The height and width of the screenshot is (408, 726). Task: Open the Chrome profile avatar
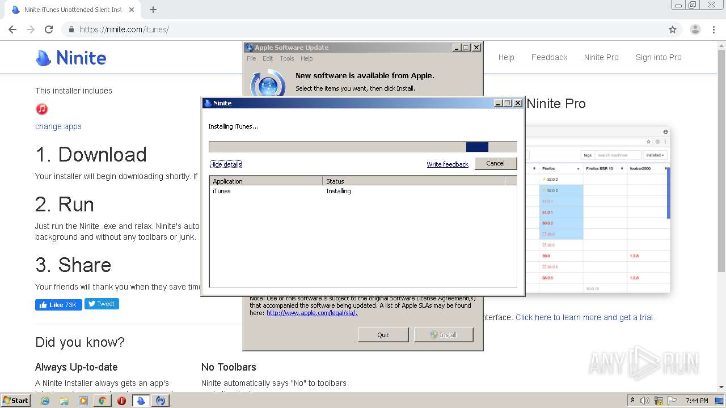pyautogui.click(x=695, y=29)
